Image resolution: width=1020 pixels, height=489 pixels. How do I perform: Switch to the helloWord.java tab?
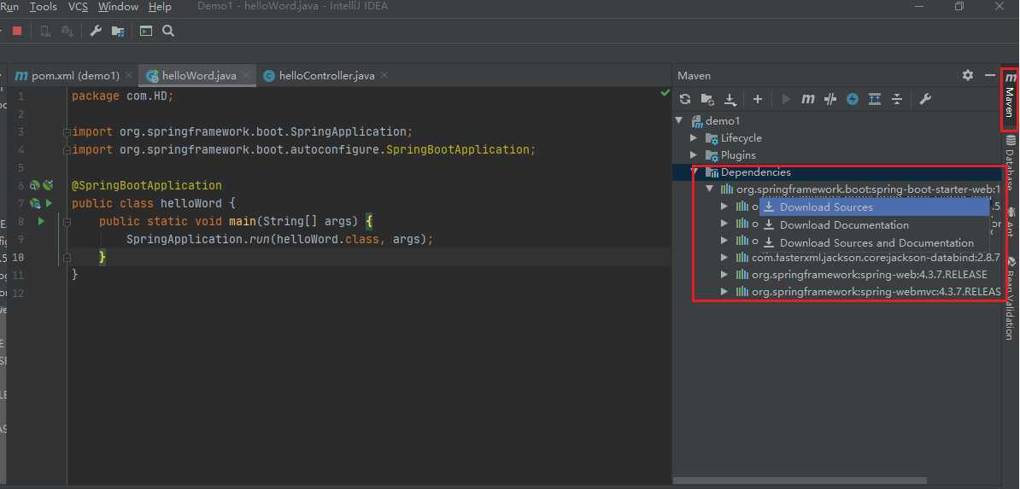(x=198, y=75)
